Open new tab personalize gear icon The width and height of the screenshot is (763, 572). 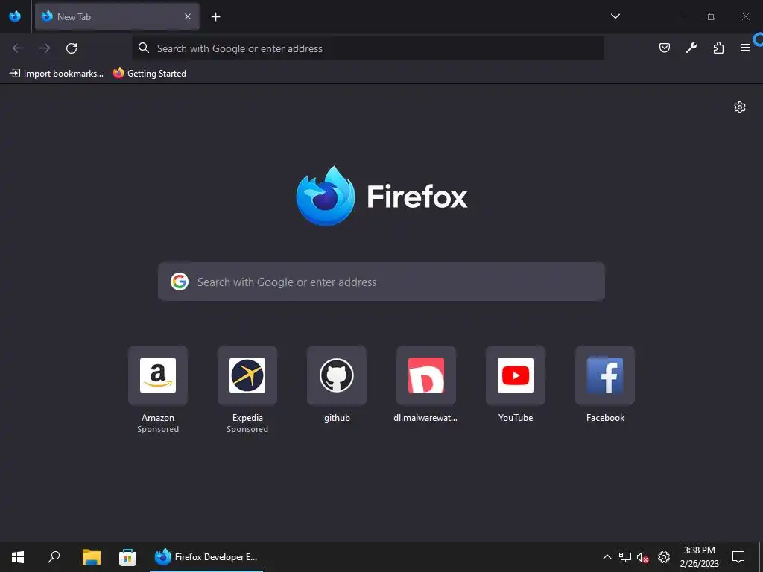tap(740, 107)
